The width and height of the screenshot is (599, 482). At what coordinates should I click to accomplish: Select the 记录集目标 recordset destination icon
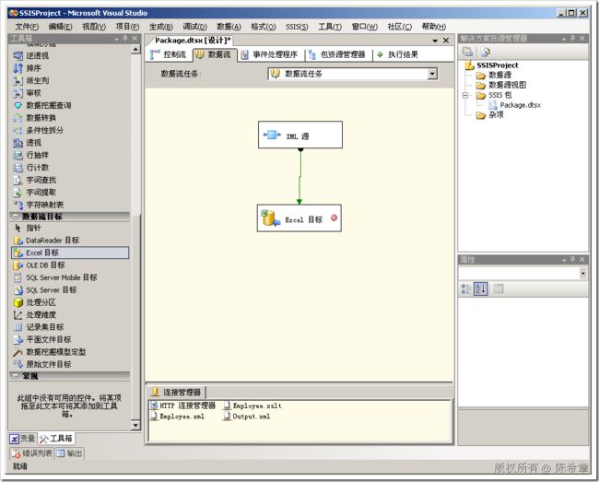tap(18, 327)
